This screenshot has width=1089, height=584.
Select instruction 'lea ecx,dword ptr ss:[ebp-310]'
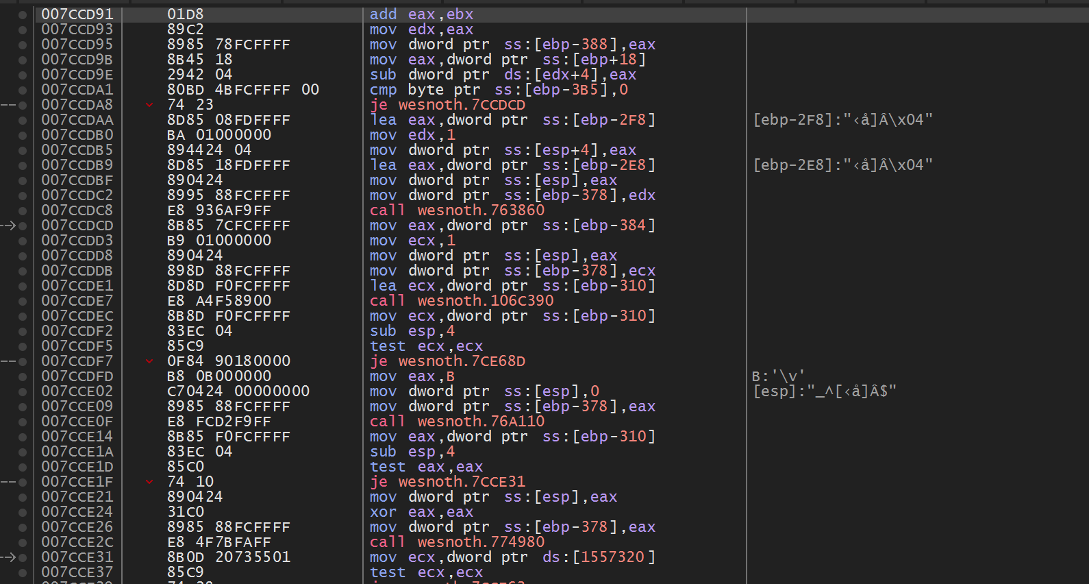pos(513,286)
